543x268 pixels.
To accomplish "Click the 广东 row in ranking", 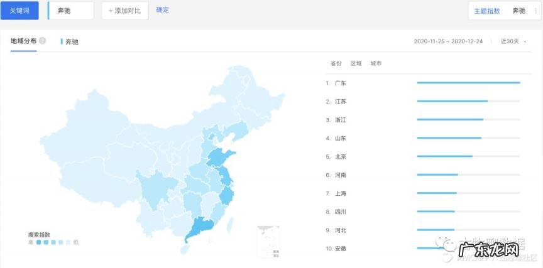I will click(423, 83).
